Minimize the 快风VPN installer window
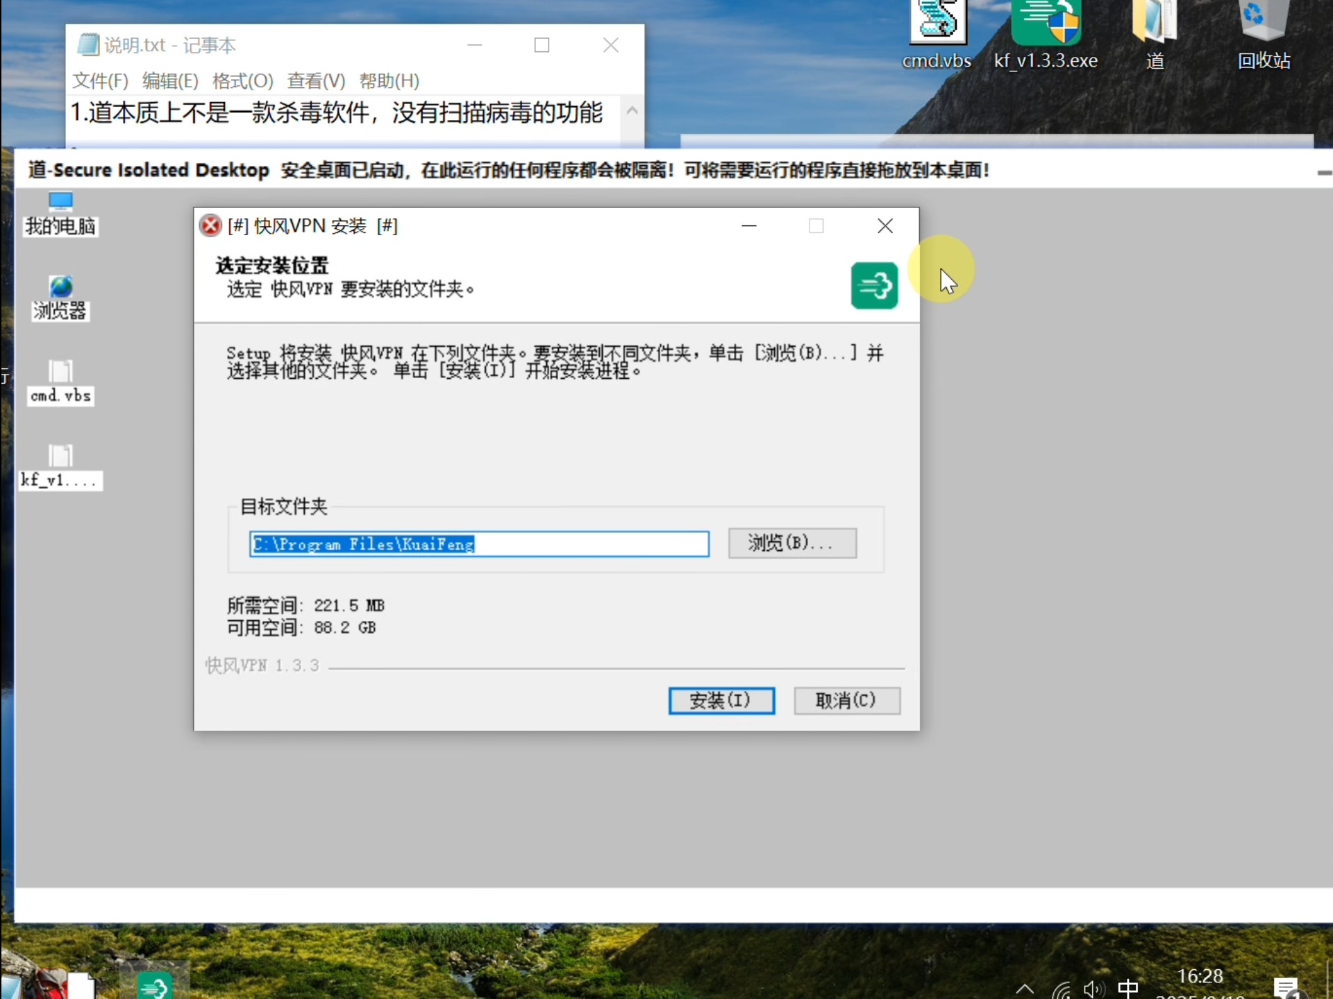The width and height of the screenshot is (1333, 999). coord(749,226)
